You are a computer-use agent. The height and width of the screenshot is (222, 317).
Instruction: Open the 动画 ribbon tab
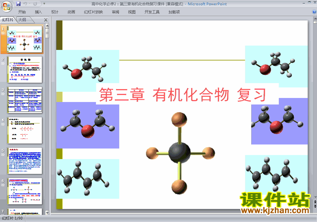[71, 12]
